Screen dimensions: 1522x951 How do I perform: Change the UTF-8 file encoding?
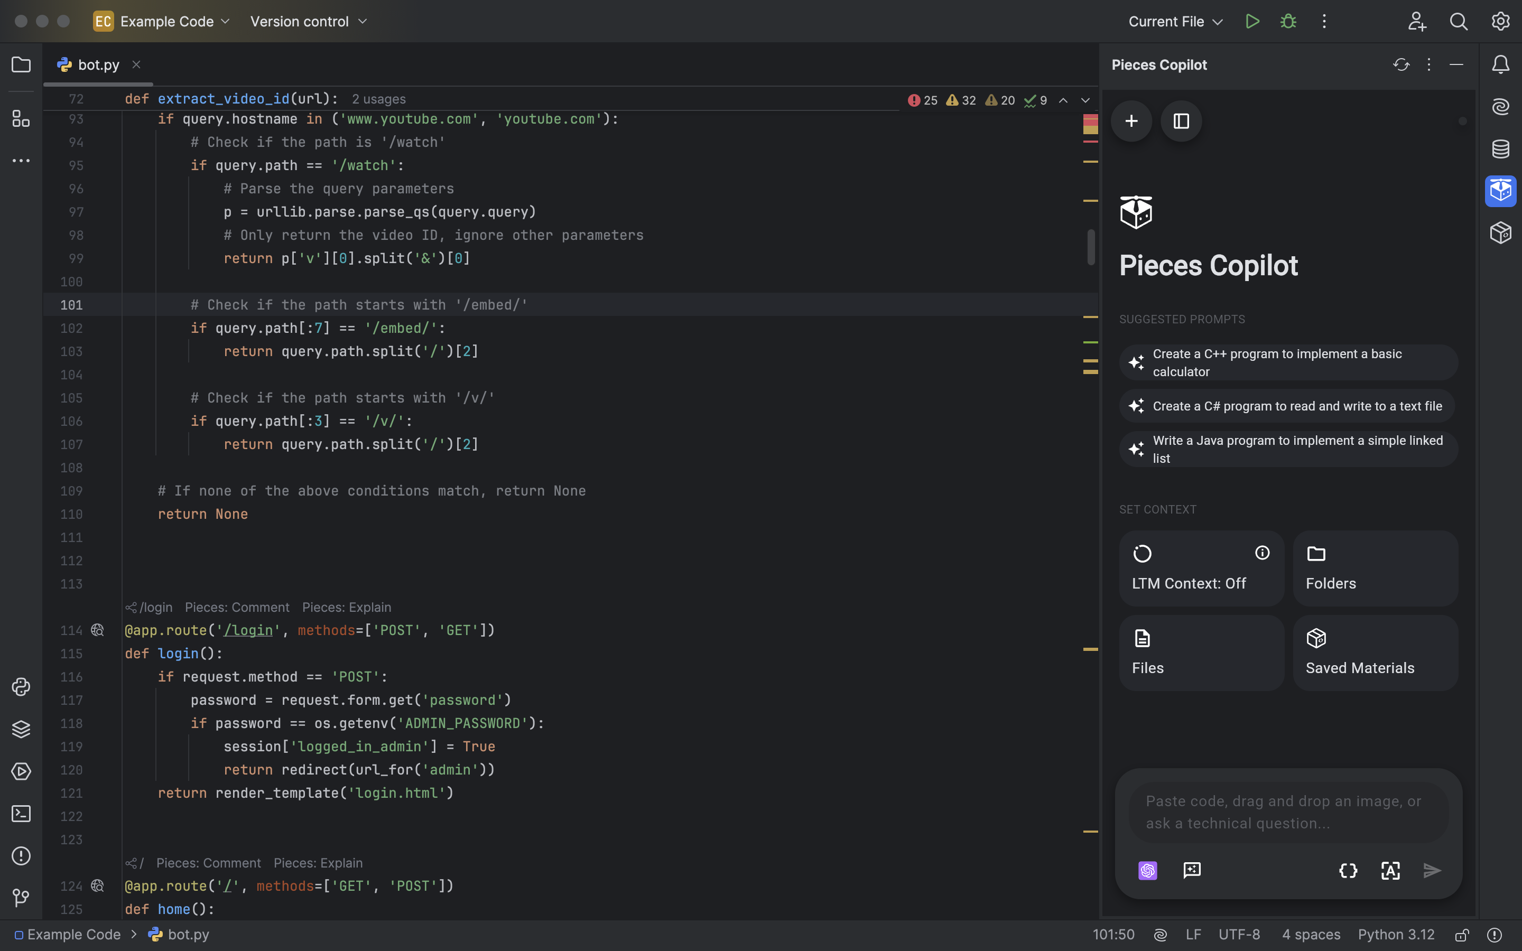tap(1239, 935)
